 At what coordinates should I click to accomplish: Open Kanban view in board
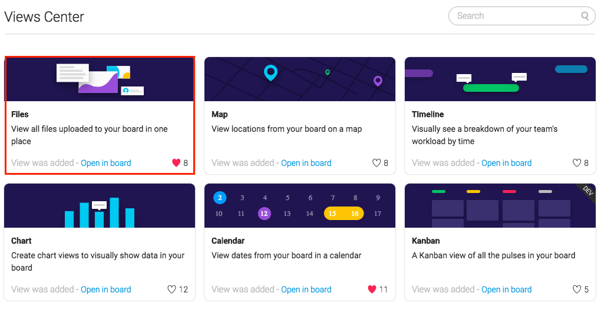click(506, 289)
